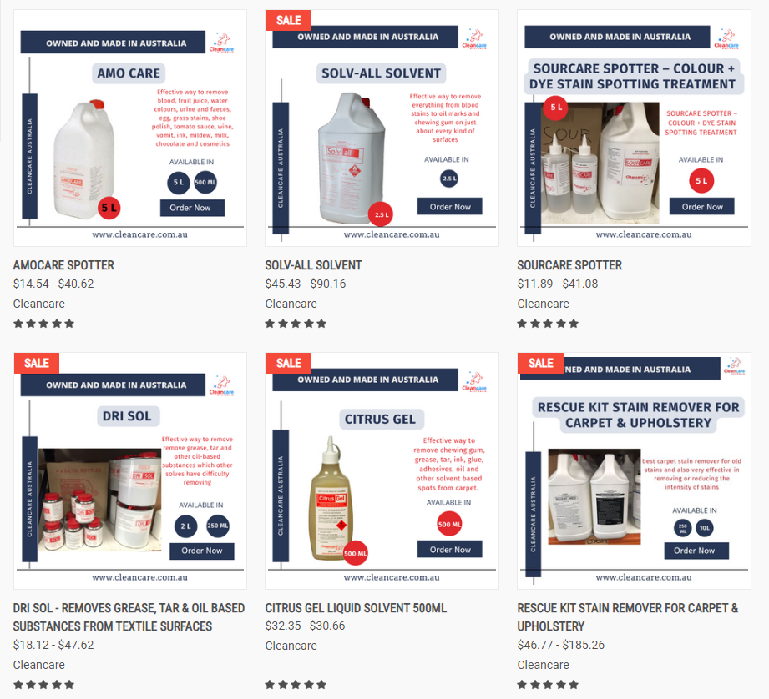
Task: Open the SOURCARE SPOTTER product title link
Action: pyautogui.click(x=569, y=265)
